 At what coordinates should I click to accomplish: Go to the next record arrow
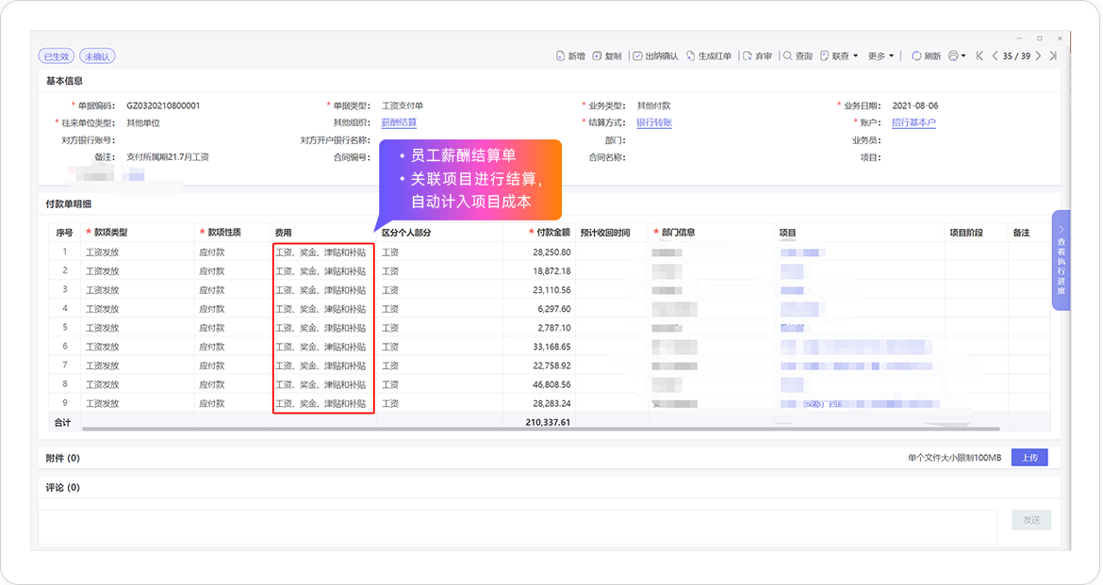coord(1038,57)
